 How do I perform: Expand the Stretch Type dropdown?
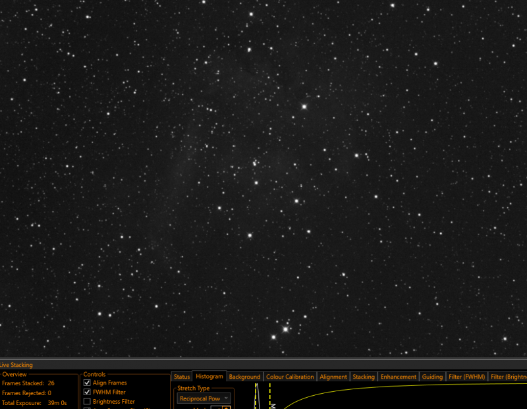(204, 398)
